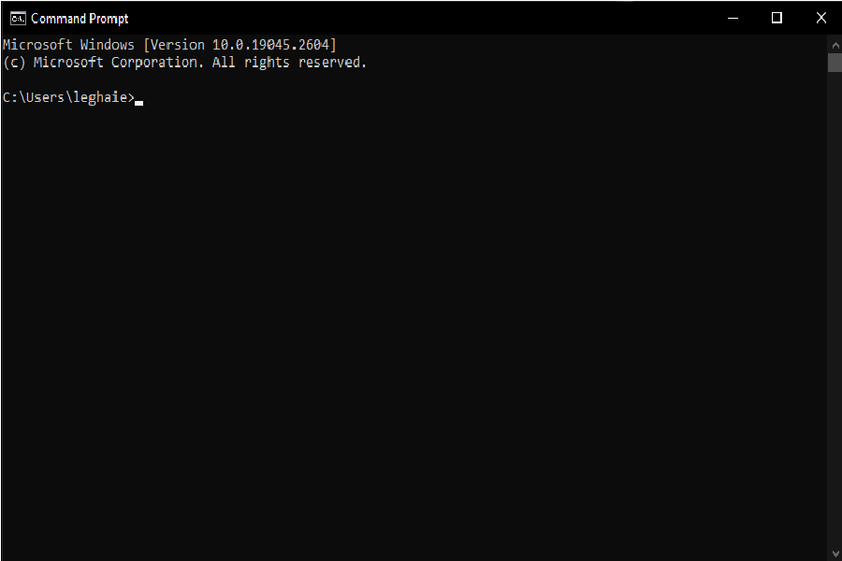
Task: Click the "Microsoft Windows" text in first line
Action: tap(68, 45)
